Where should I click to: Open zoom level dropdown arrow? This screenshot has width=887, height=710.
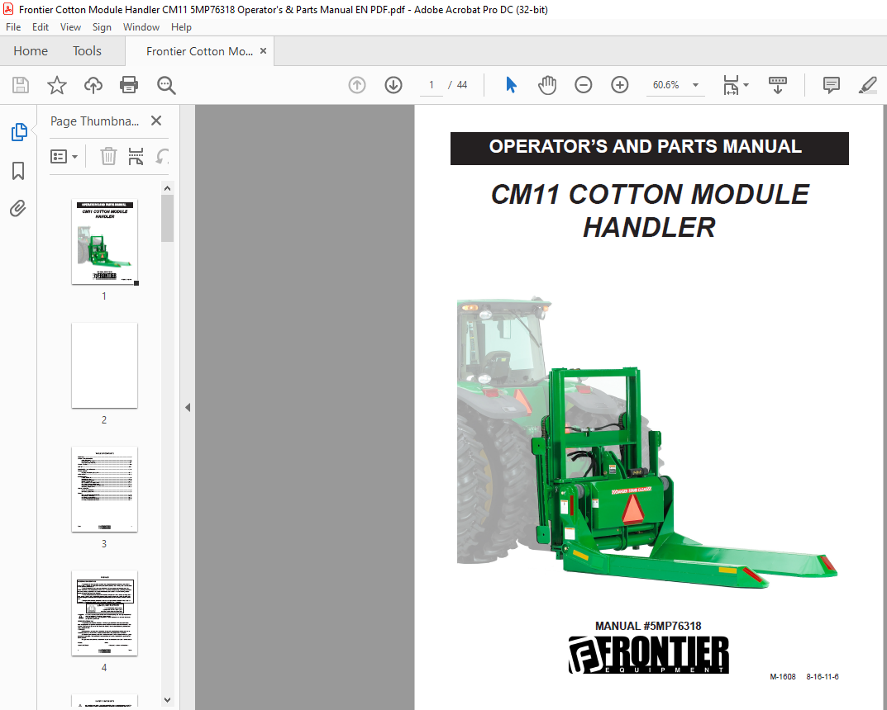tap(696, 85)
